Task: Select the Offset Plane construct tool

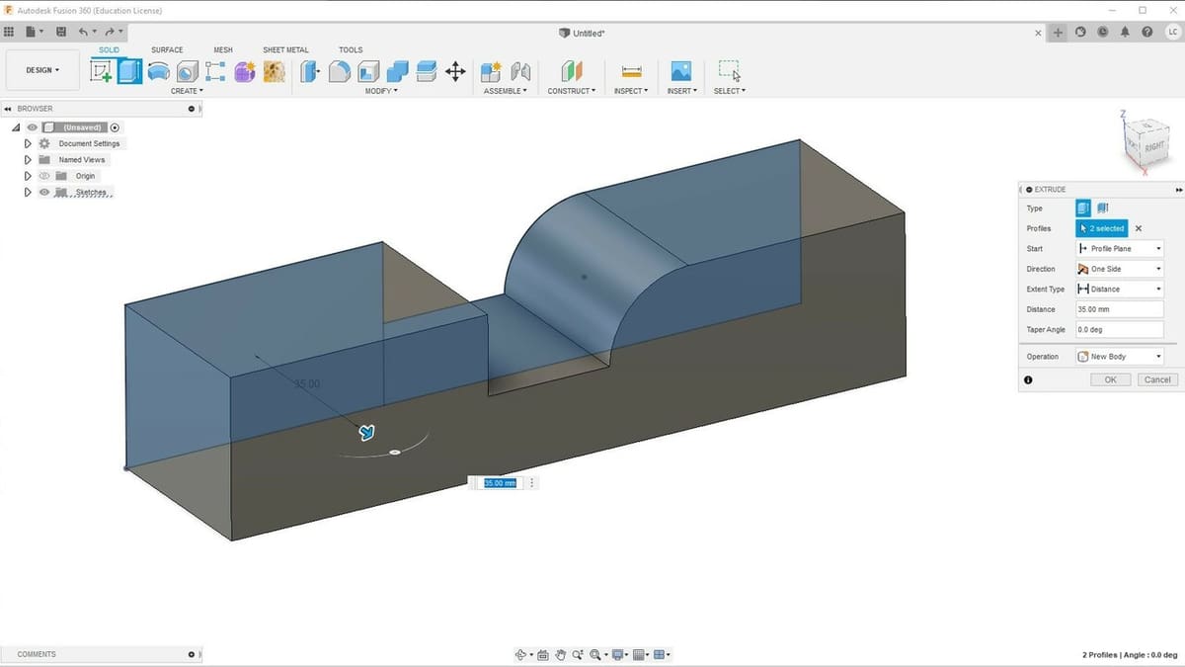Action: tap(572, 71)
